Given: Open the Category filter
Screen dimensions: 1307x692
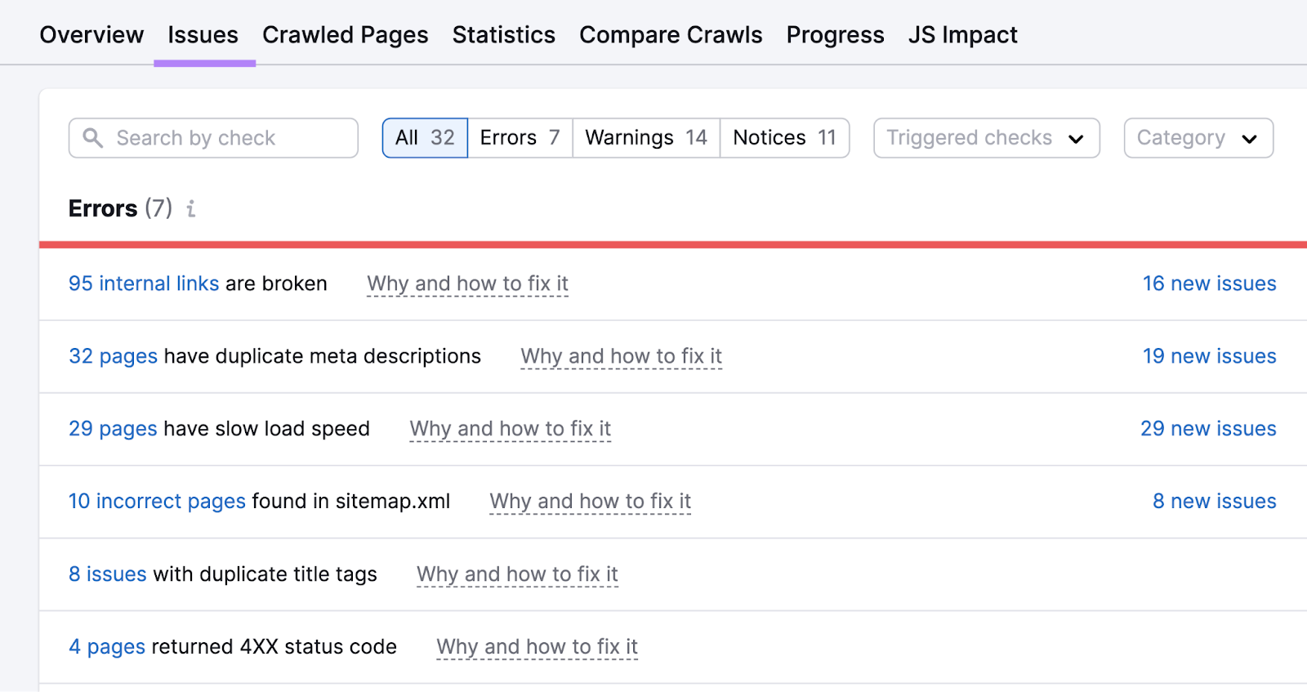Looking at the screenshot, I should tap(1197, 138).
